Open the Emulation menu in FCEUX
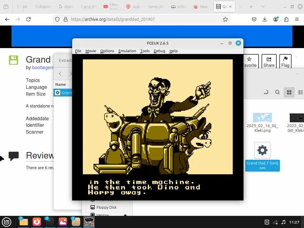Viewport: 304px width, 228px height. coord(127,51)
